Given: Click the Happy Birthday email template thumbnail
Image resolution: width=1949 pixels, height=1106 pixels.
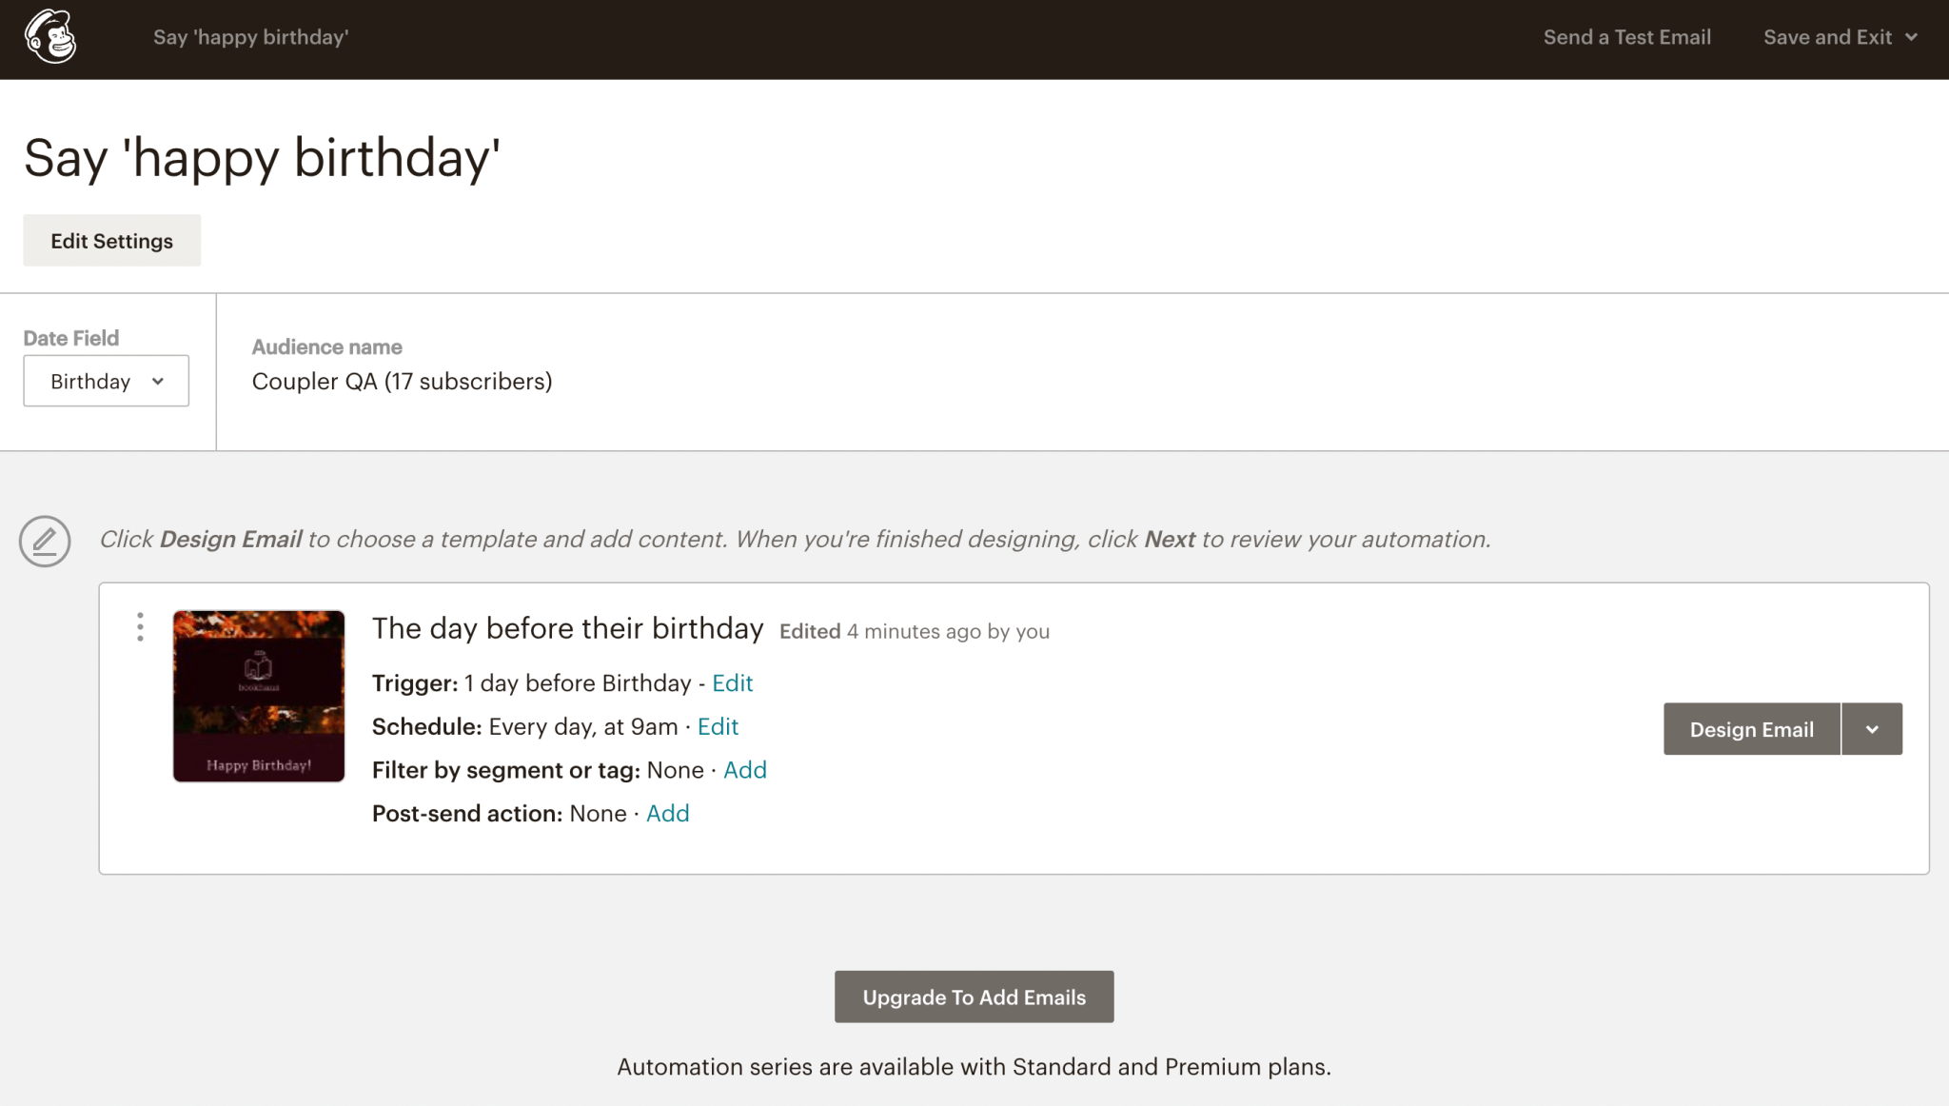Looking at the screenshot, I should pyautogui.click(x=258, y=696).
